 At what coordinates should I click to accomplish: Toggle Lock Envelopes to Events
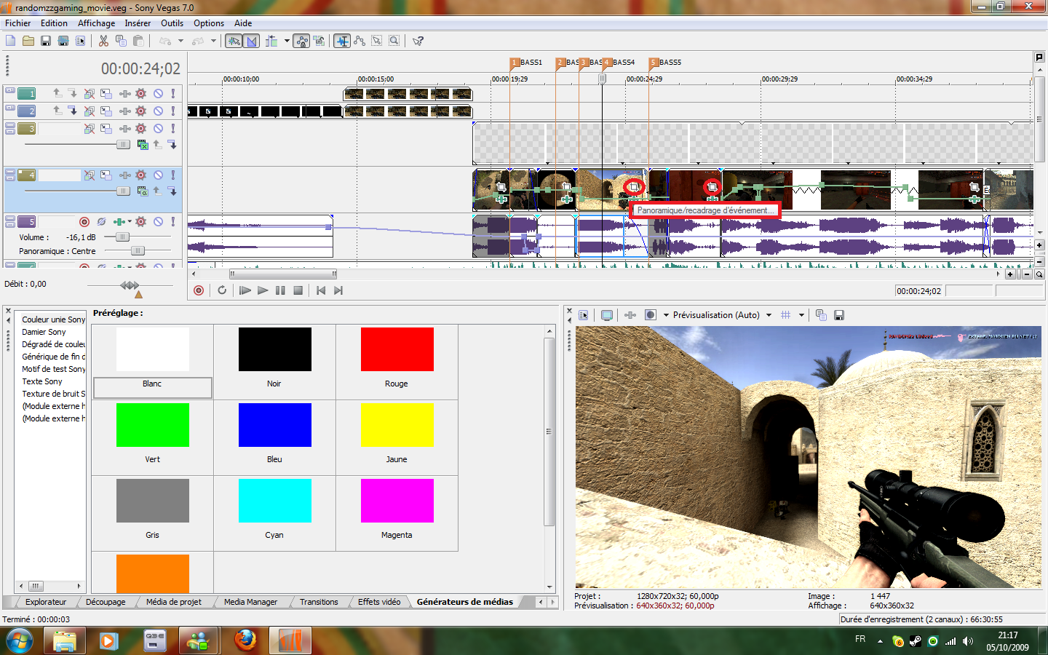pyautogui.click(x=301, y=41)
